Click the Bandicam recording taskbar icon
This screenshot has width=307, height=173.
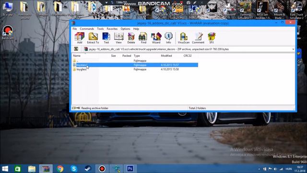pyautogui.click(x=102, y=169)
